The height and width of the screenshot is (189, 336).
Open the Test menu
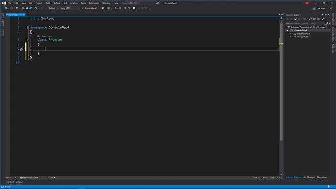point(65,3)
